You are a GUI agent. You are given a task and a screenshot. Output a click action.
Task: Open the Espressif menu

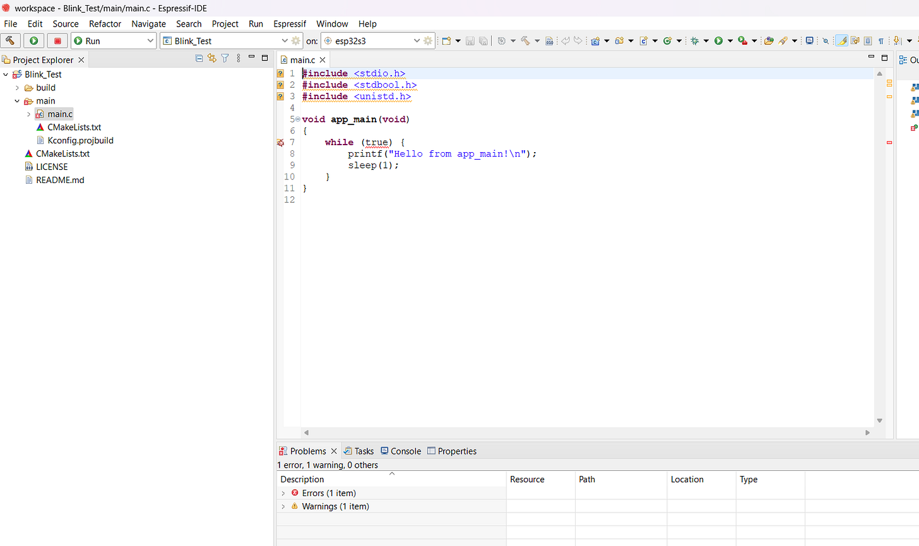tap(290, 24)
